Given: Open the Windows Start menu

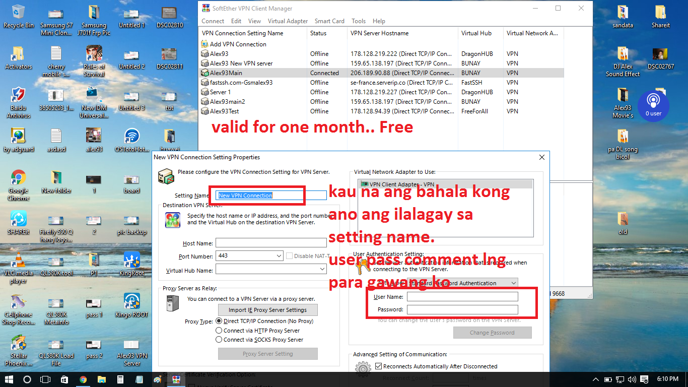Looking at the screenshot, I should (9, 379).
